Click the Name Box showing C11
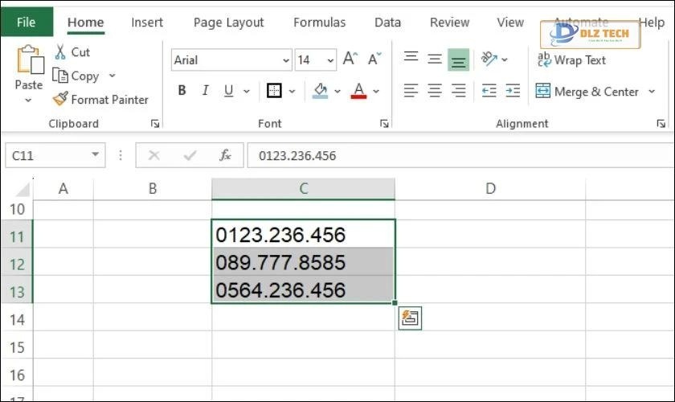This screenshot has height=402, width=675. (47, 155)
